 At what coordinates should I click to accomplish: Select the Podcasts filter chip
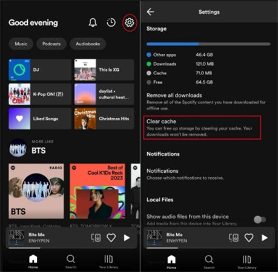coord(51,44)
